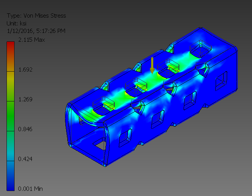Image resolution: width=252 pixels, height=196 pixels.
Task: Click the green color bar segment below 1.269
Action: point(11,116)
